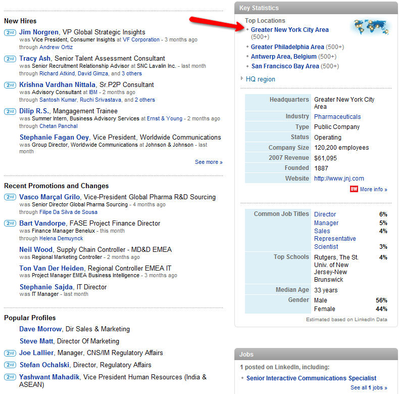Open the IBM company link
This screenshot has height=394, width=399.
pos(93,92)
